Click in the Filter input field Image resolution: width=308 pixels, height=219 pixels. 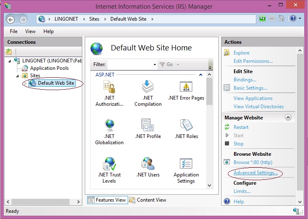coord(130,64)
